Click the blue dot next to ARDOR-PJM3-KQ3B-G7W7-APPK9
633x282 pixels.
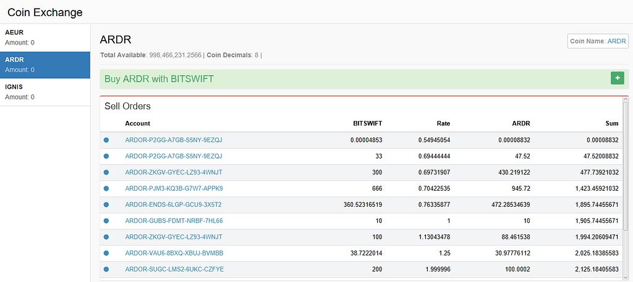point(106,188)
